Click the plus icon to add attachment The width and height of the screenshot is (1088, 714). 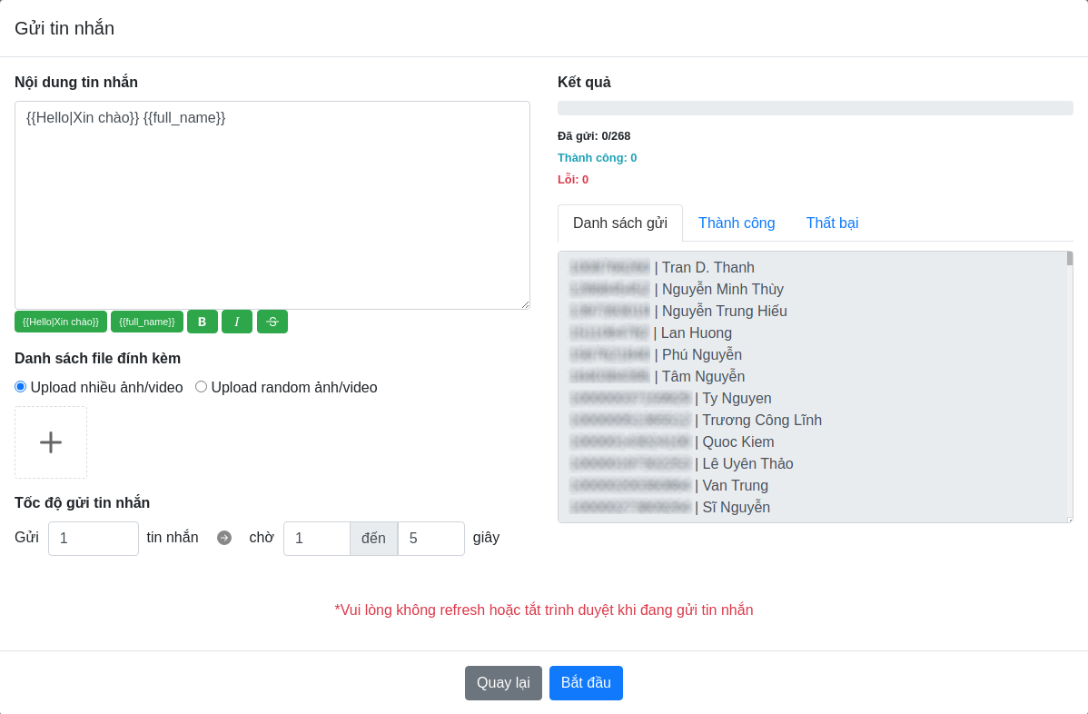[51, 442]
